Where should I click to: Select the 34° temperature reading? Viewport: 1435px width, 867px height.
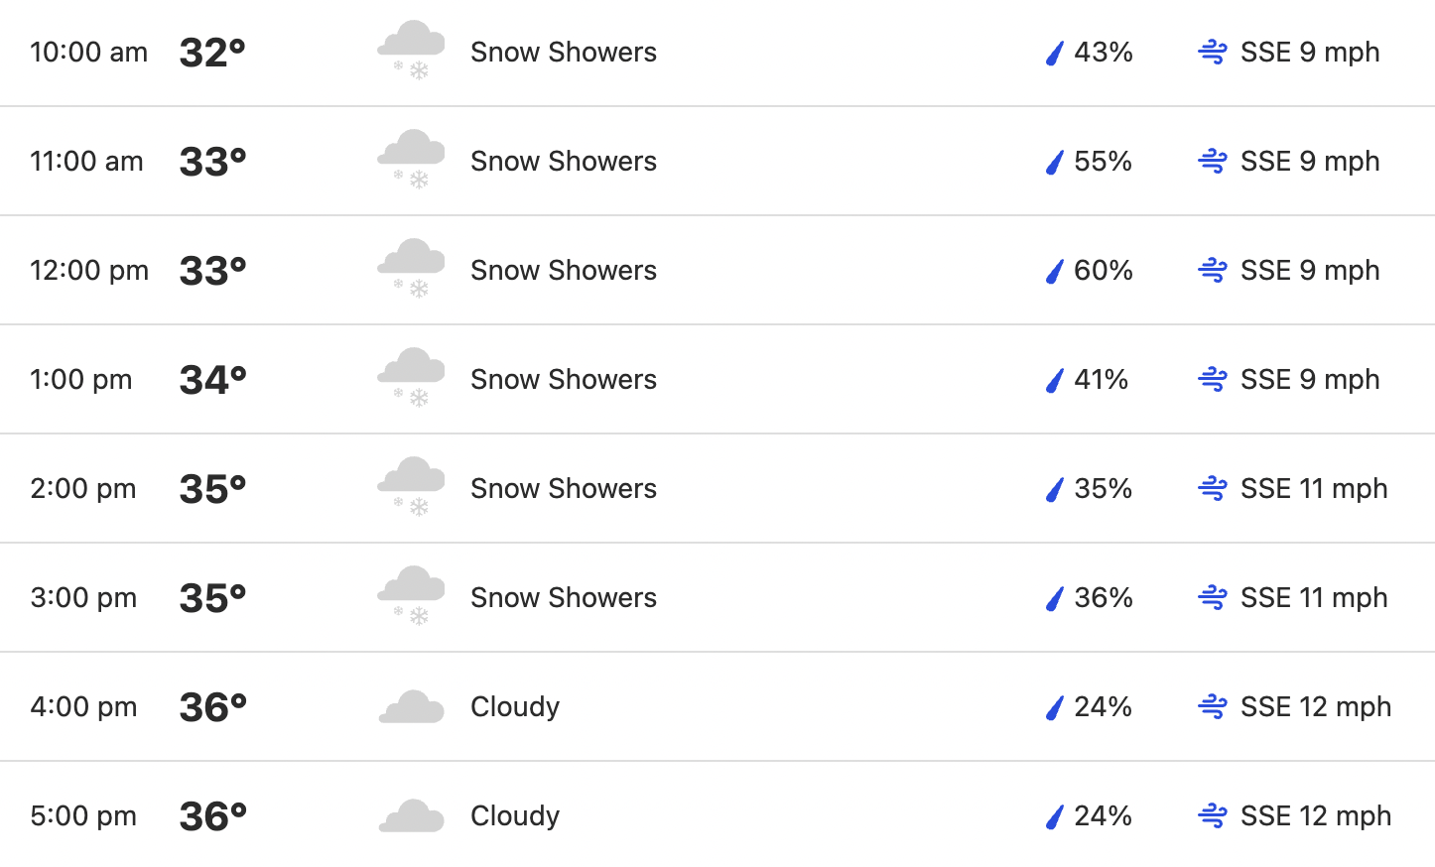click(212, 379)
